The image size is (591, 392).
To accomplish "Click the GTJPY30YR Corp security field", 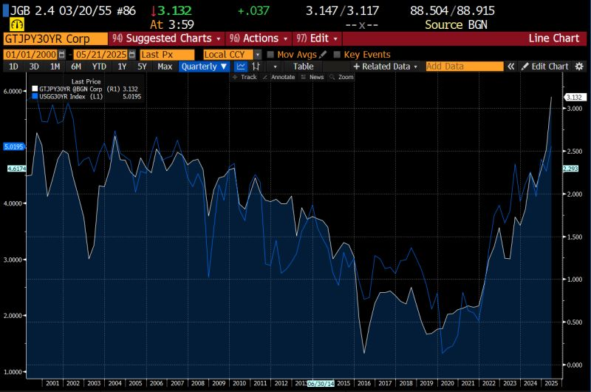I will [55, 39].
